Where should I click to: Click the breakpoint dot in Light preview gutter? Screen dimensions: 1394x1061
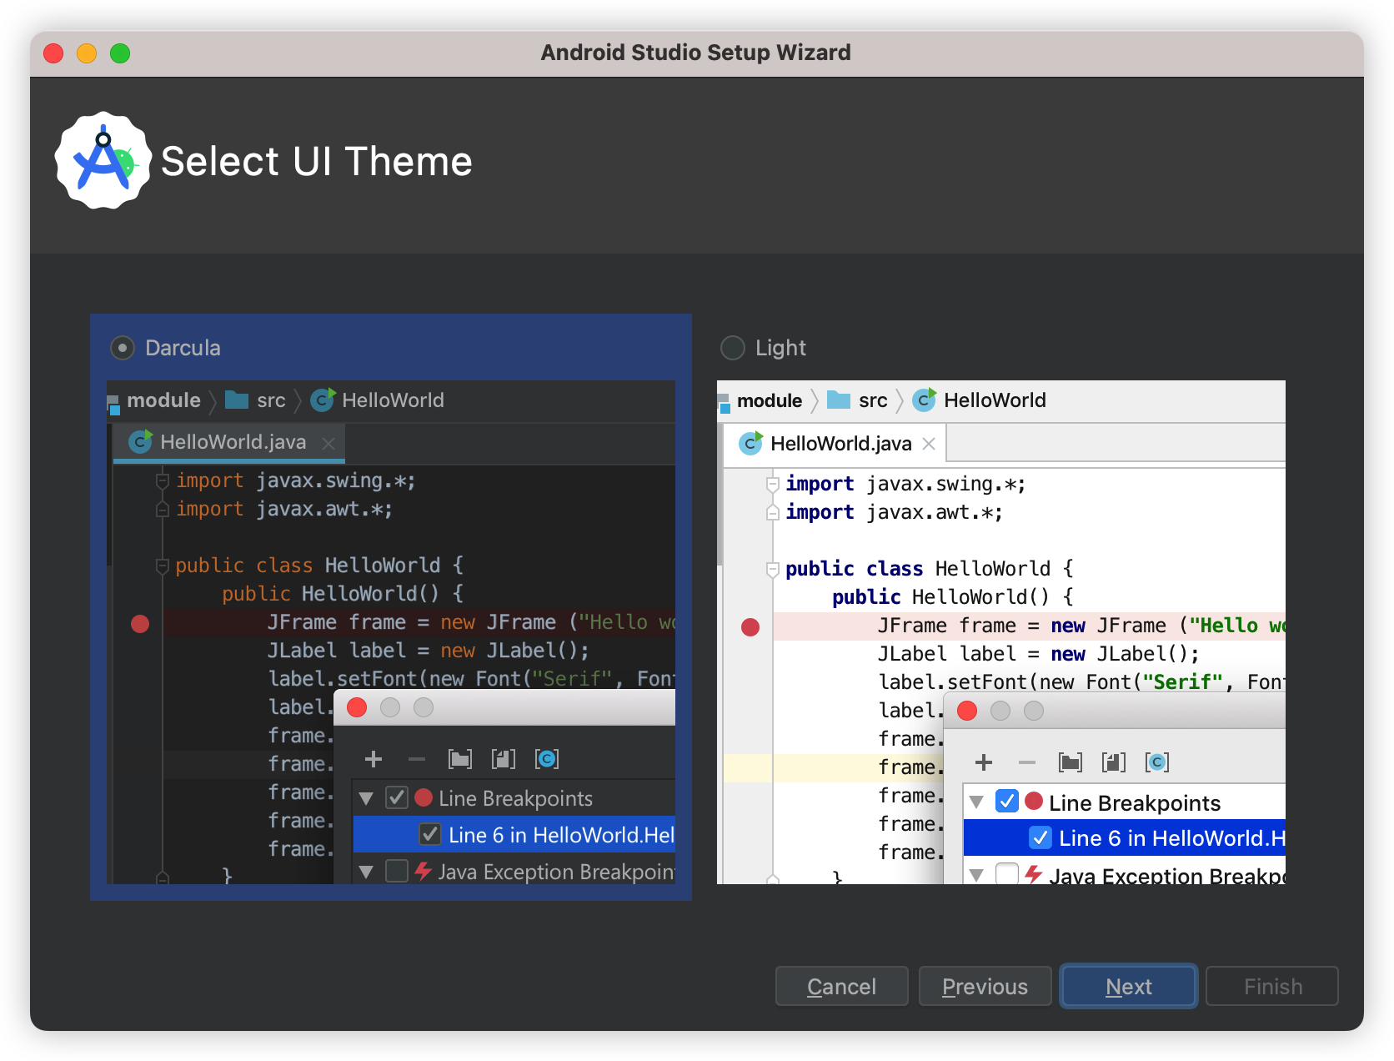click(750, 627)
